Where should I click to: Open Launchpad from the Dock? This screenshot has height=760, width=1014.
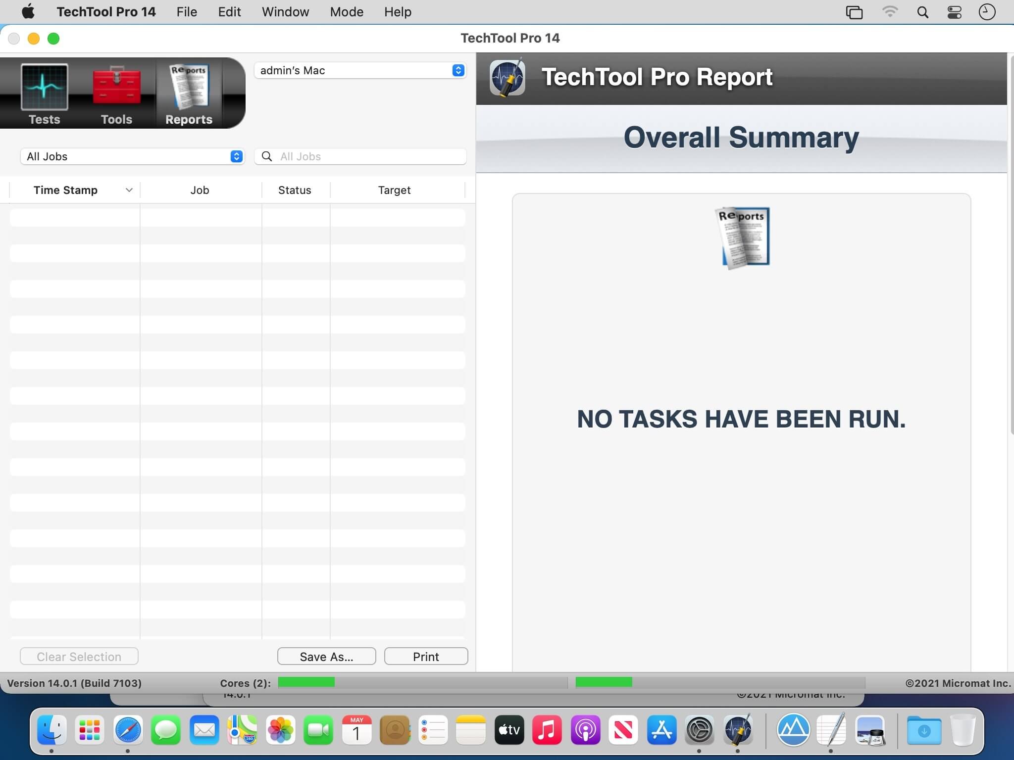pyautogui.click(x=90, y=730)
